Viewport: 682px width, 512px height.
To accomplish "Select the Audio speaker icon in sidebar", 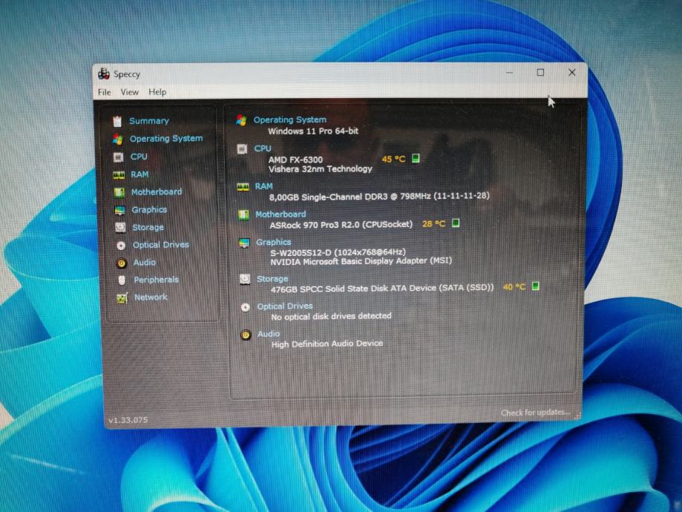I will point(122,263).
